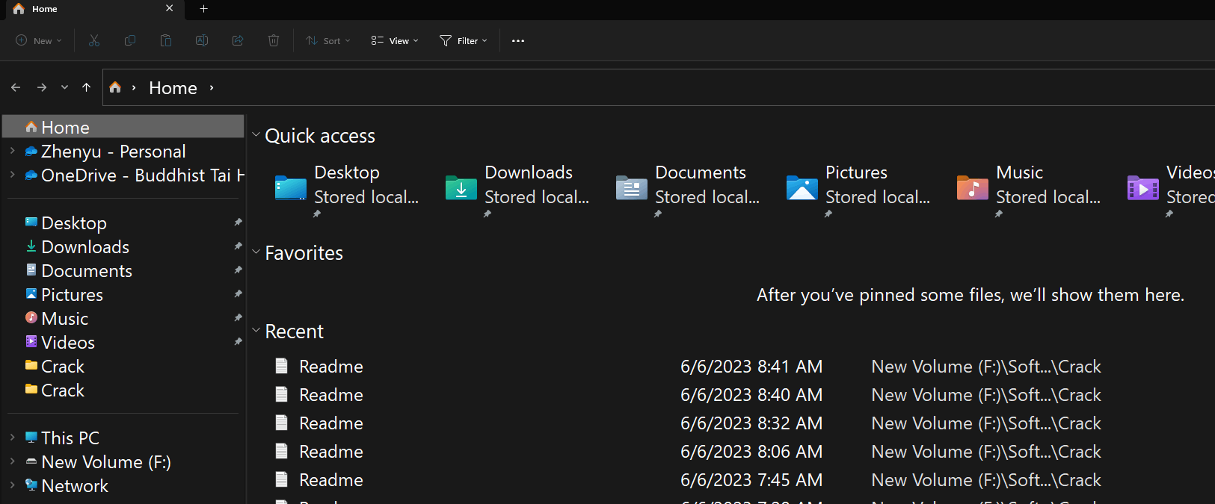The height and width of the screenshot is (504, 1215).
Task: Open Desktop folder icon in Quick access
Action: 290,188
